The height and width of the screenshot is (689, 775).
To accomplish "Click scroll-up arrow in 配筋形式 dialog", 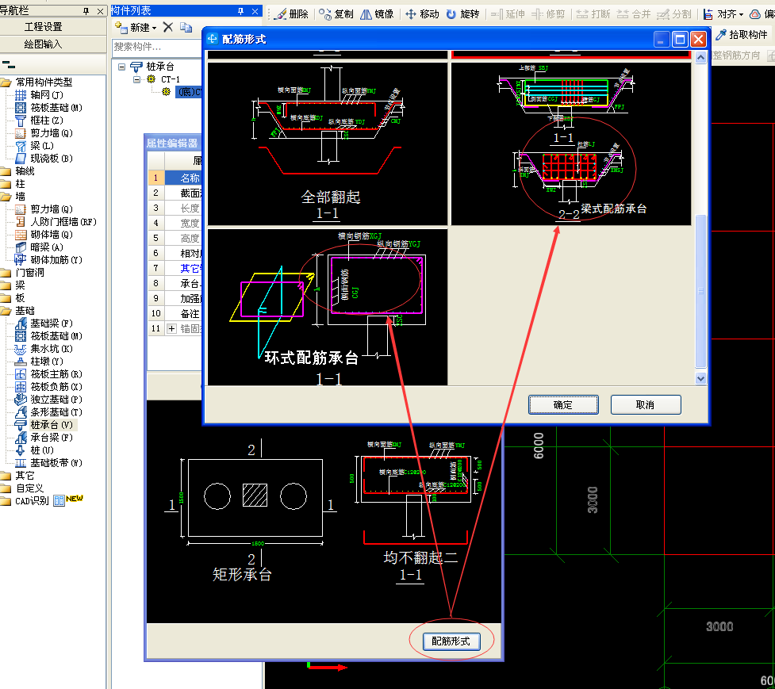I will coord(700,57).
